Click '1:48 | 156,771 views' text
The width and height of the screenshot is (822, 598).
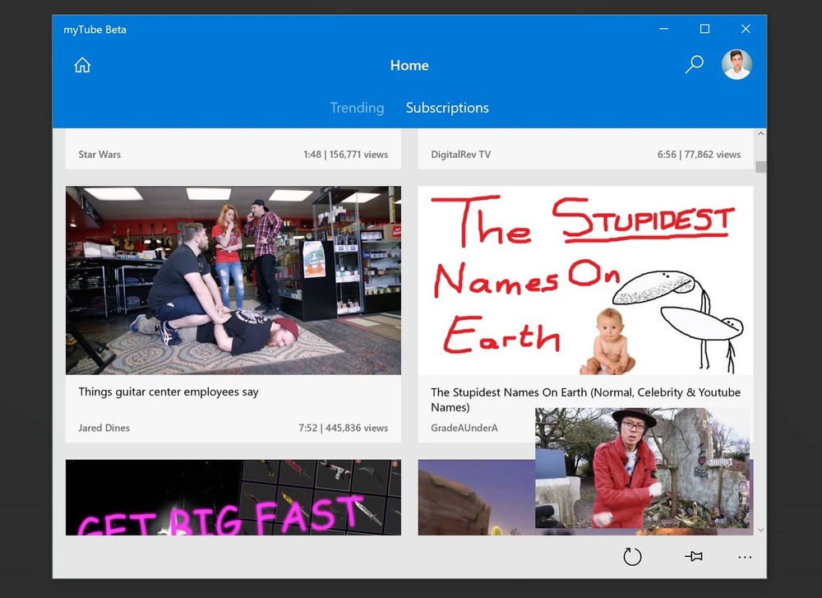345,154
